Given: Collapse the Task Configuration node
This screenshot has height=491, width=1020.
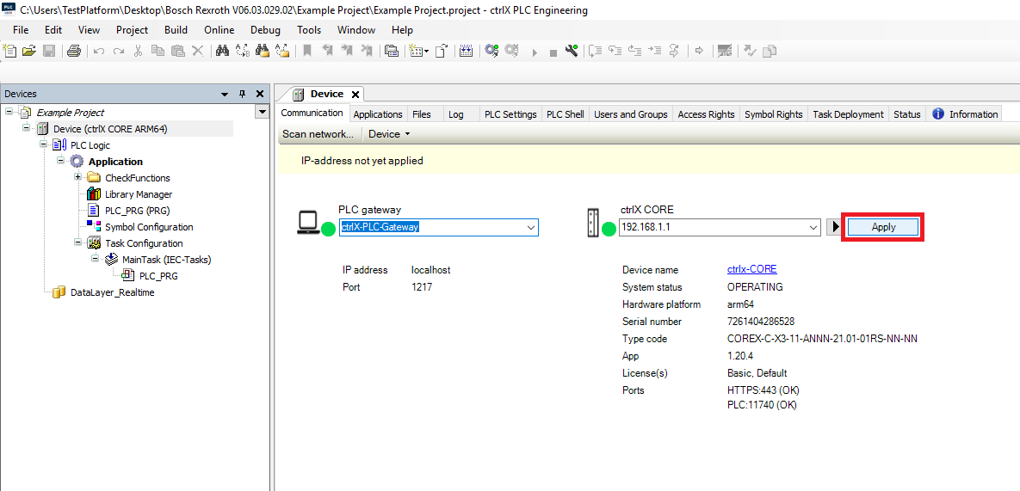Looking at the screenshot, I should tap(77, 243).
